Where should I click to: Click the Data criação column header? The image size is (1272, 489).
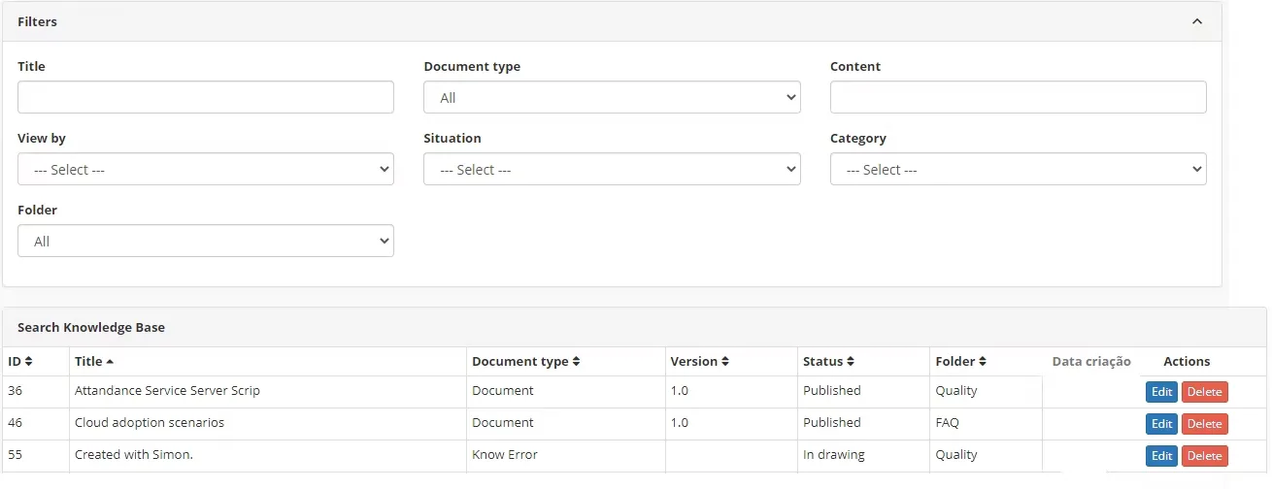click(1091, 361)
